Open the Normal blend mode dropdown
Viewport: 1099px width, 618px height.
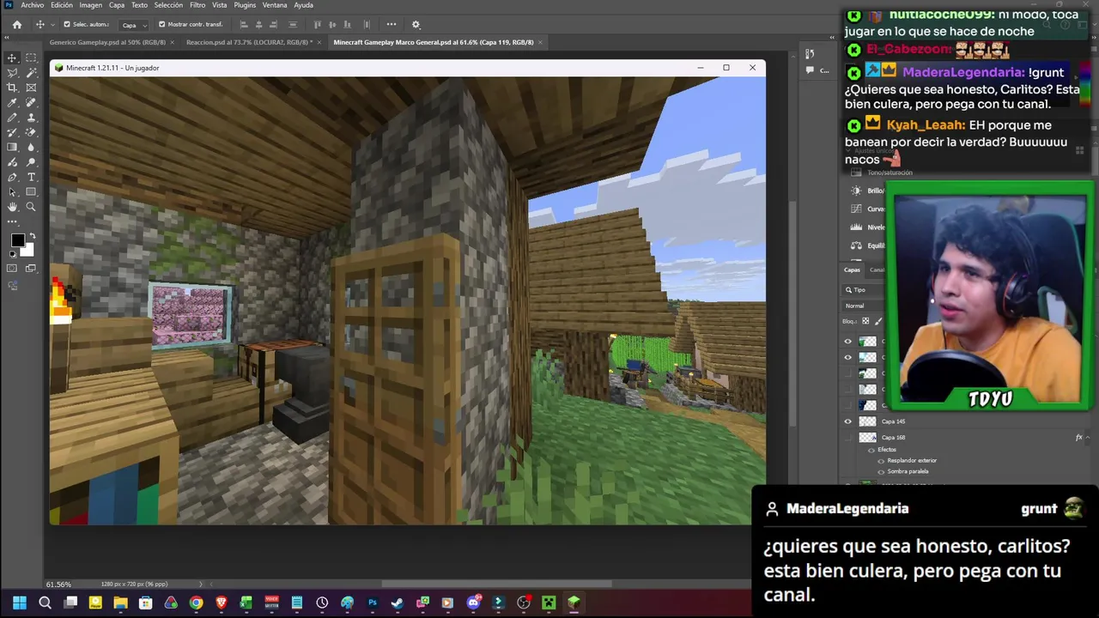[x=864, y=306]
